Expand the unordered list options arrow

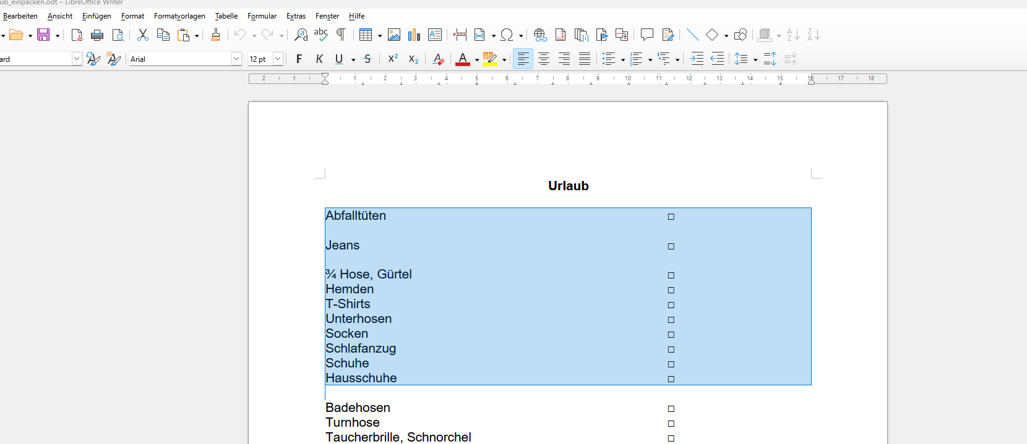(x=623, y=60)
